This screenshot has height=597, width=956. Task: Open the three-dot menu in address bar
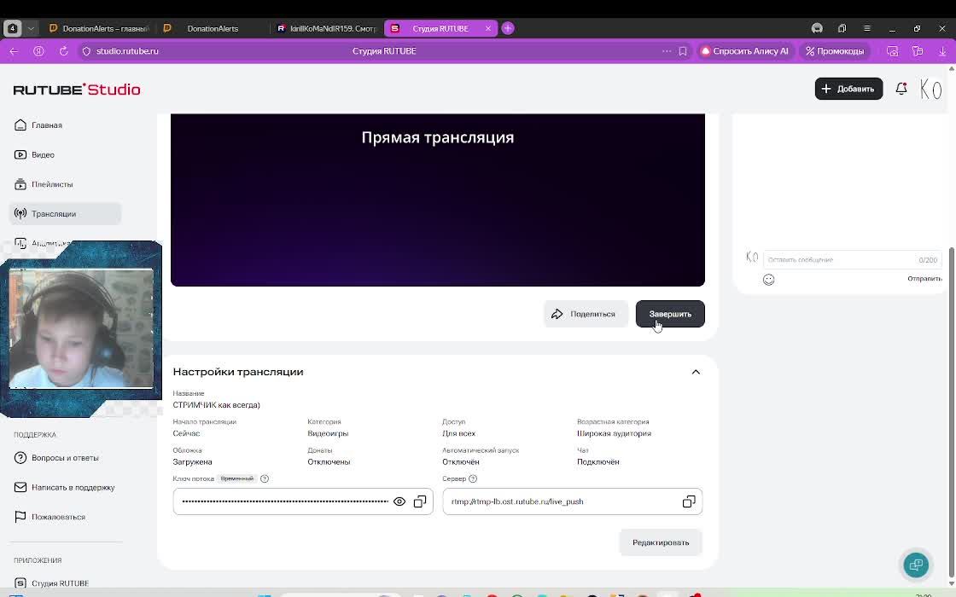coord(667,51)
